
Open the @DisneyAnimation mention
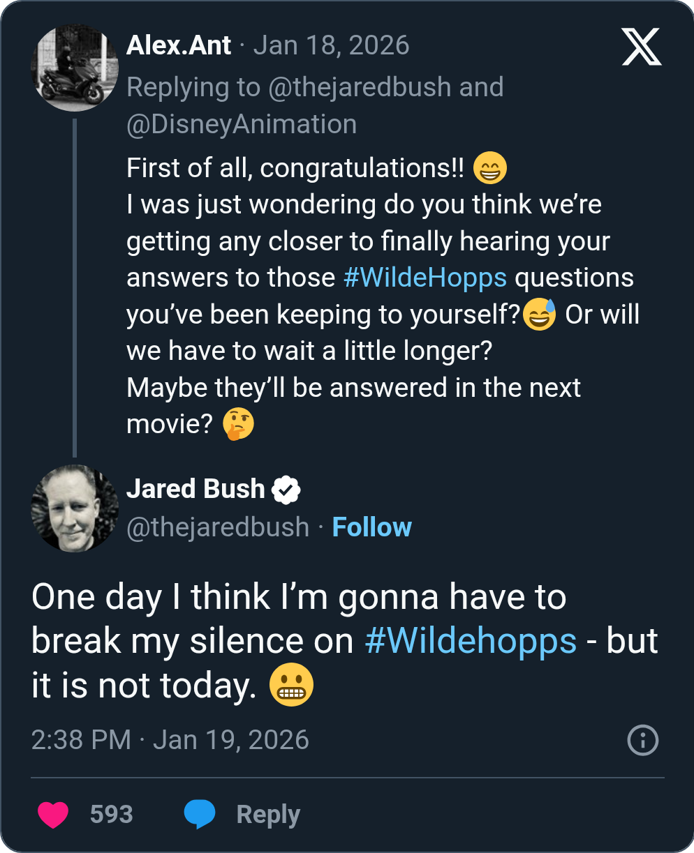tap(242, 124)
